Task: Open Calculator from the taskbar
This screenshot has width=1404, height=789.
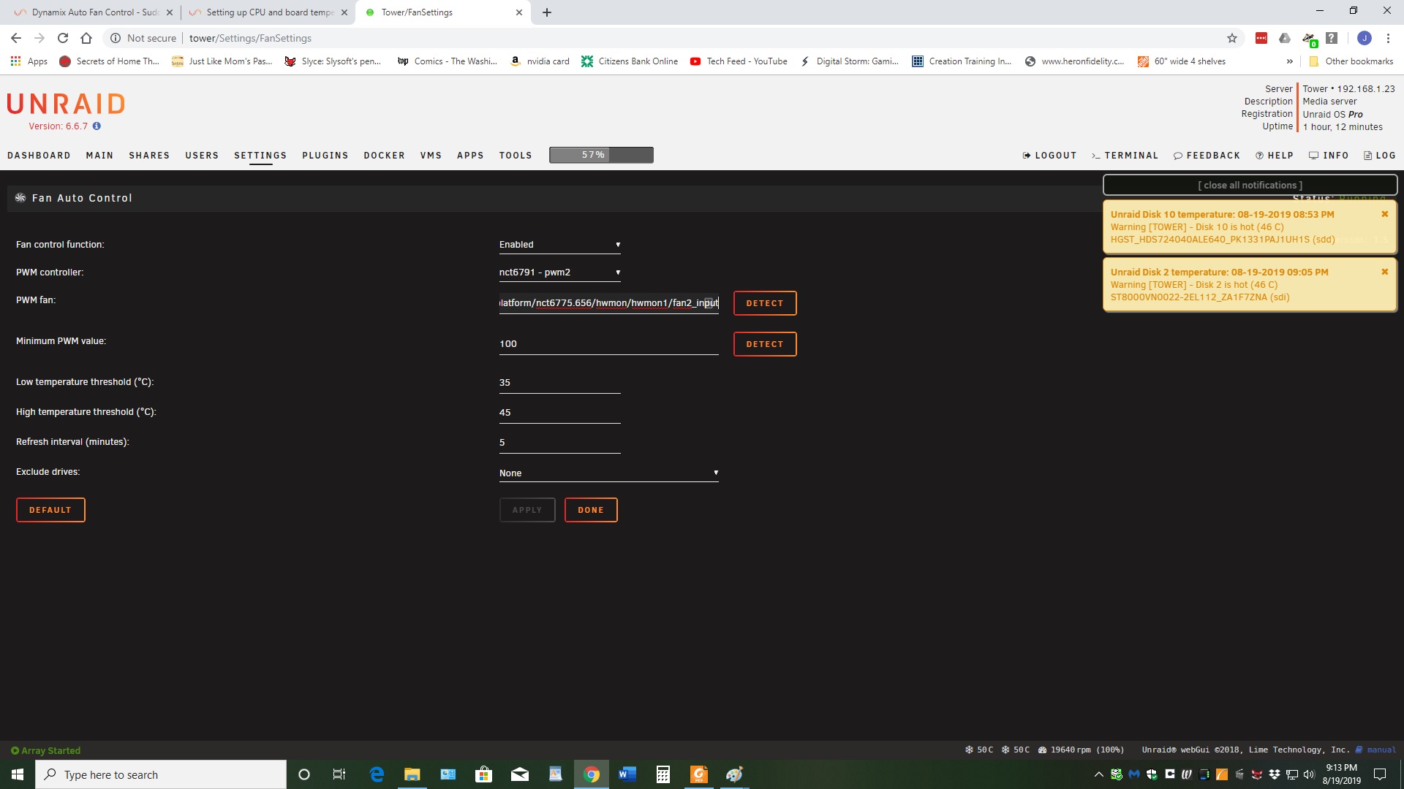Action: pyautogui.click(x=663, y=774)
